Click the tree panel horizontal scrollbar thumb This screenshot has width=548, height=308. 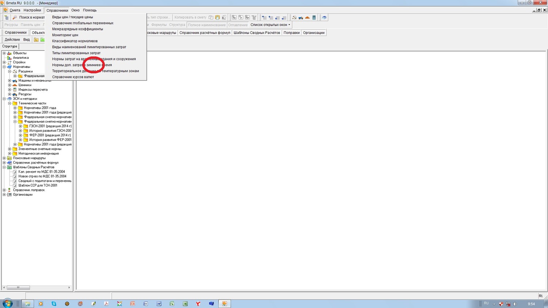(x=18, y=288)
